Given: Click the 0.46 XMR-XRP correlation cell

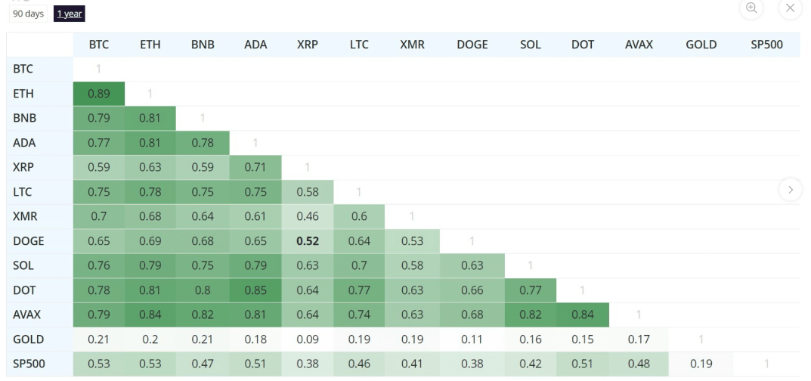Looking at the screenshot, I should point(308,217).
